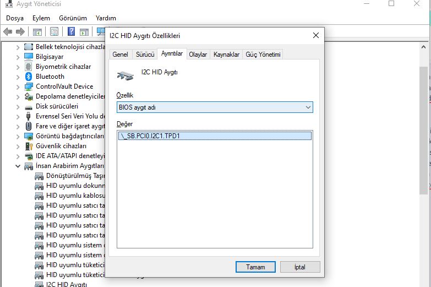Expand the Bluetooth tree node

point(18,77)
